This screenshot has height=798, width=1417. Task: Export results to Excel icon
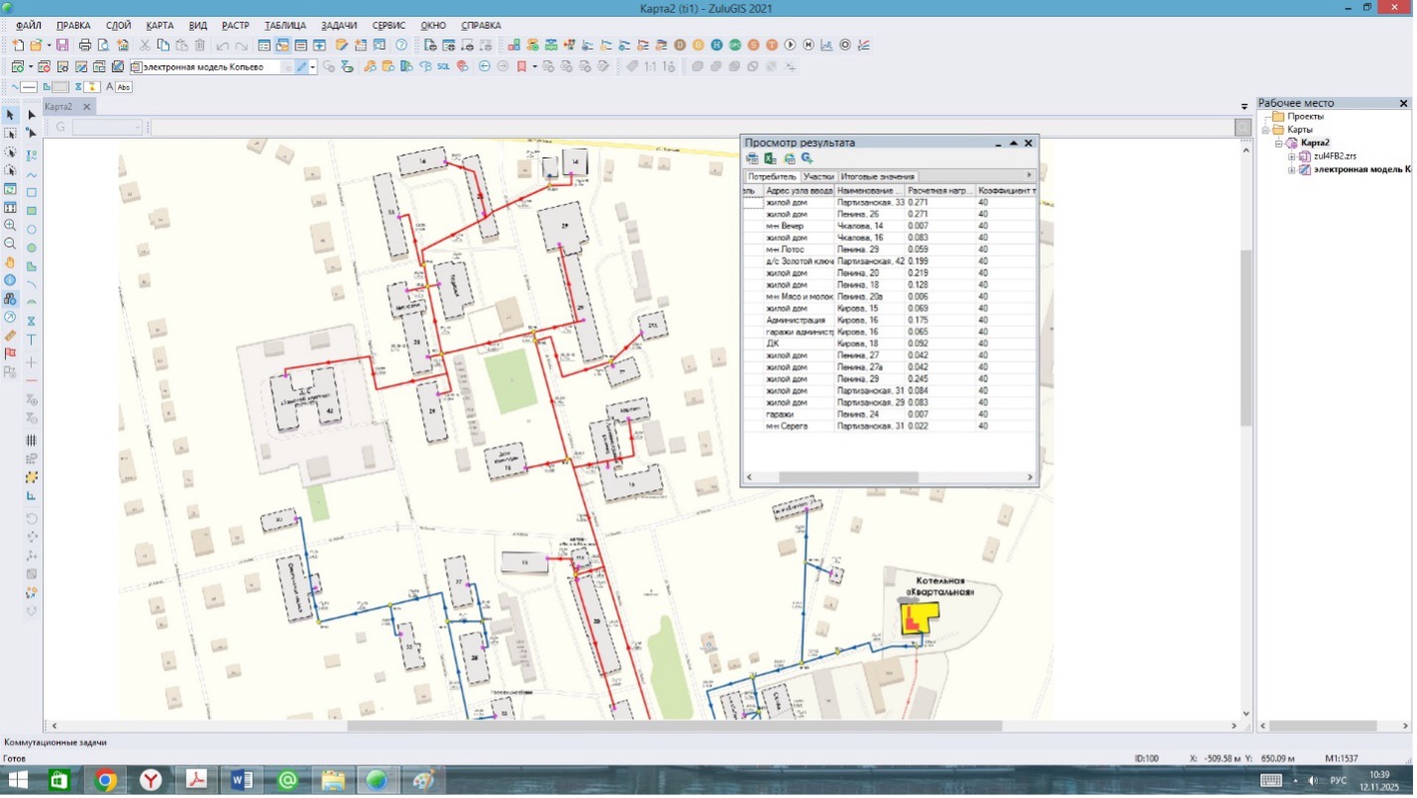(x=770, y=158)
